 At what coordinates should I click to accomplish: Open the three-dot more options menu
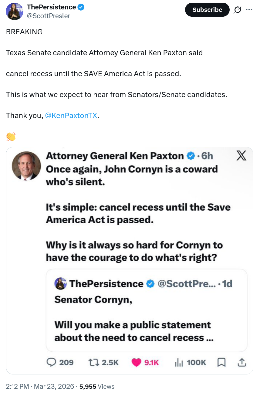click(x=249, y=10)
